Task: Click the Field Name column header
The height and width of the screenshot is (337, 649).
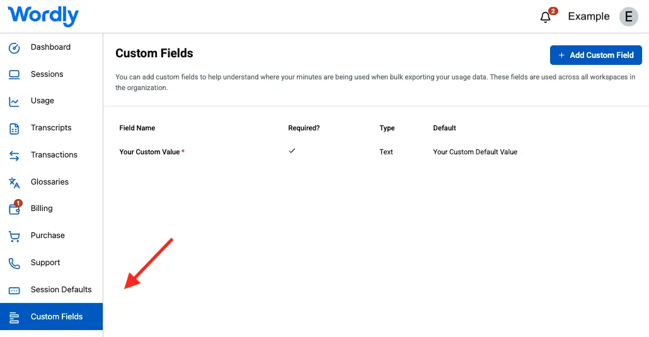Action: (x=137, y=128)
